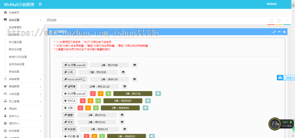Click WeMall分销管理 brand title
The height and width of the screenshot is (138, 295).
point(19,5)
